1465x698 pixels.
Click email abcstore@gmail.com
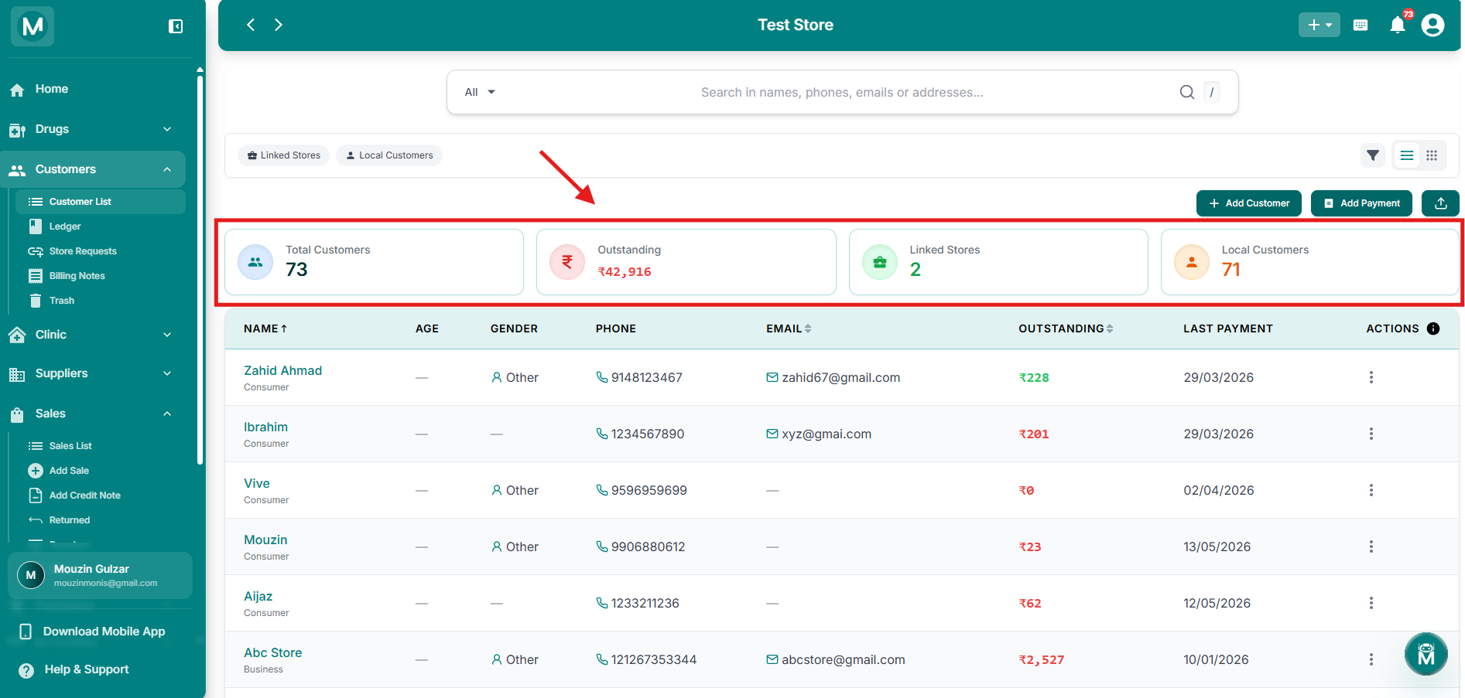pos(836,659)
